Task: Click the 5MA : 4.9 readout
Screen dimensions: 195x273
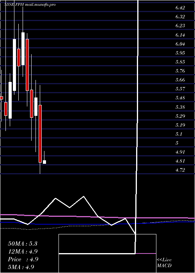Action: coord(21,267)
